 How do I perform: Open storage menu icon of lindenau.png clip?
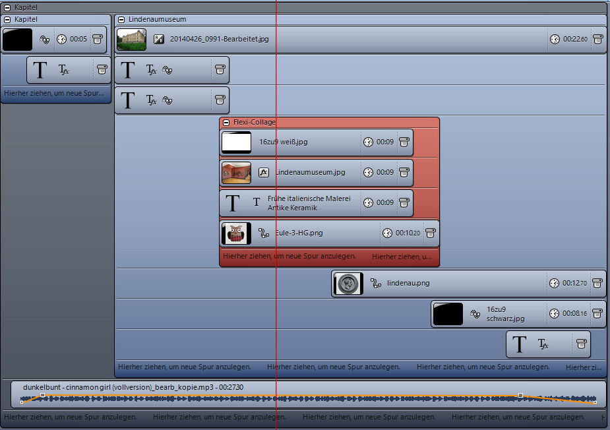coord(597,284)
